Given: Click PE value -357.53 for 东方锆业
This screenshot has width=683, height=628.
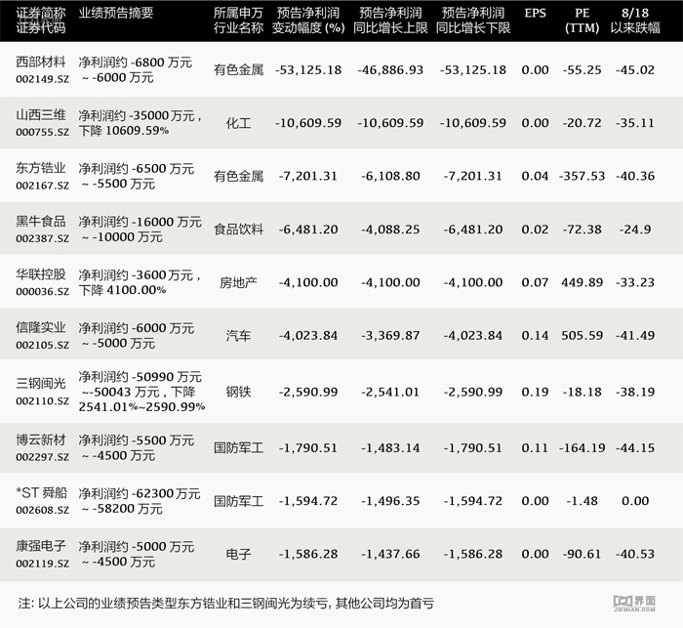Looking at the screenshot, I should 582,176.
